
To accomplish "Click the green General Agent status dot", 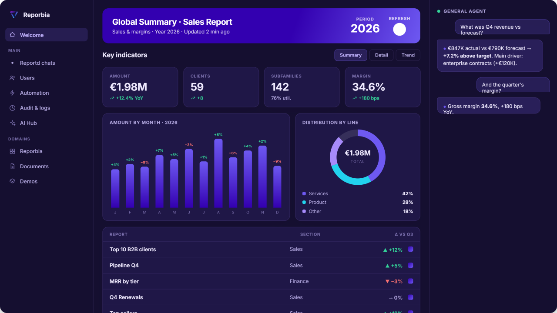I will pyautogui.click(x=439, y=11).
